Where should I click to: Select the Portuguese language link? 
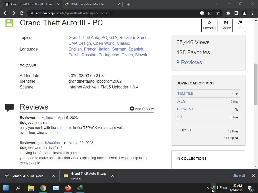click(x=109, y=55)
